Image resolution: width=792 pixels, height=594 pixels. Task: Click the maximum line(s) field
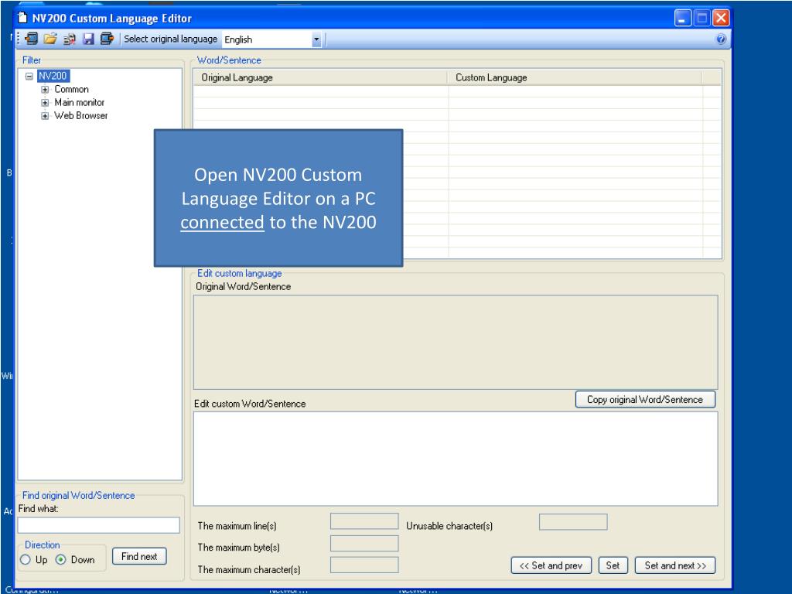(364, 521)
